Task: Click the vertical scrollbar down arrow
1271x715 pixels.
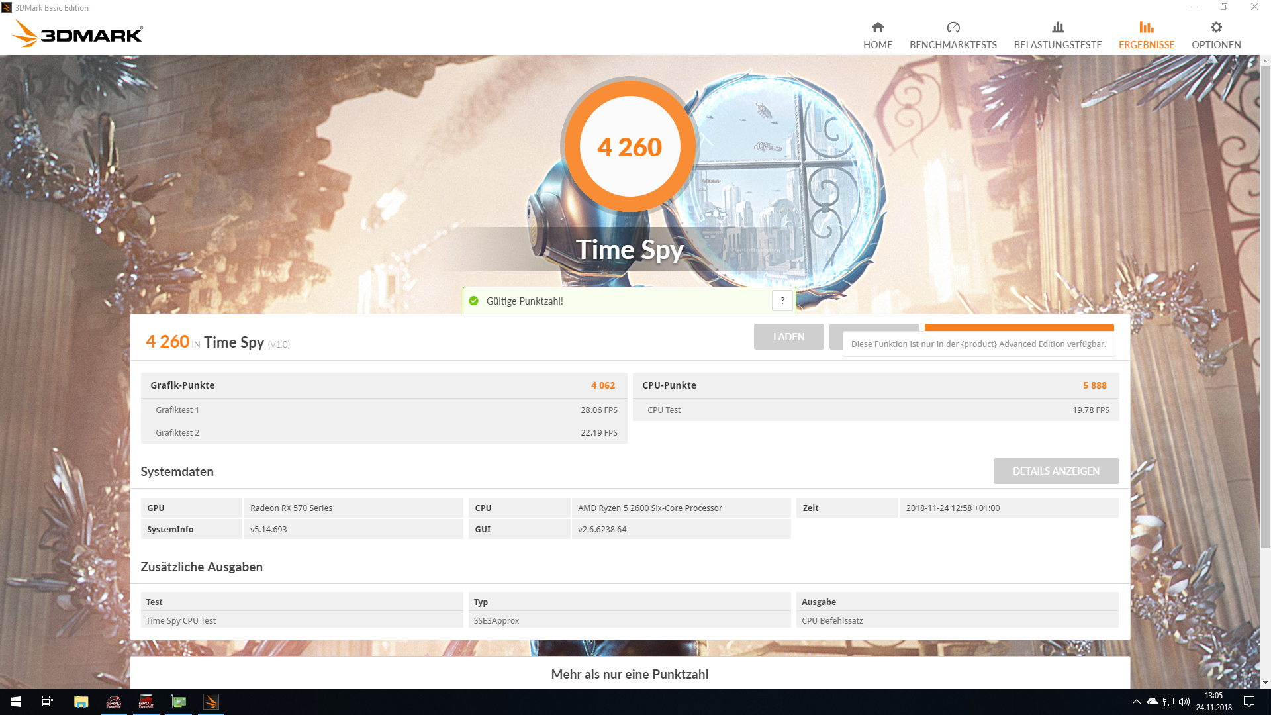Action: point(1264,682)
